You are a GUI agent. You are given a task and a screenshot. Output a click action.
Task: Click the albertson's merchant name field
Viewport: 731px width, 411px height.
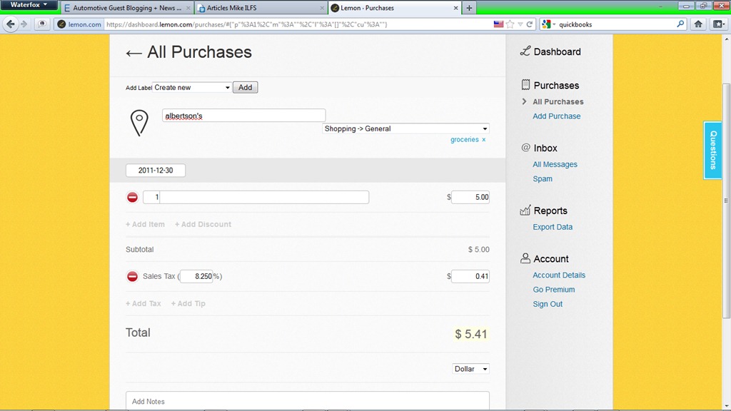(x=244, y=116)
